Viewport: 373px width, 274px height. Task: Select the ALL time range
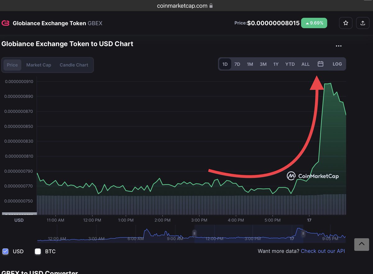[305, 64]
